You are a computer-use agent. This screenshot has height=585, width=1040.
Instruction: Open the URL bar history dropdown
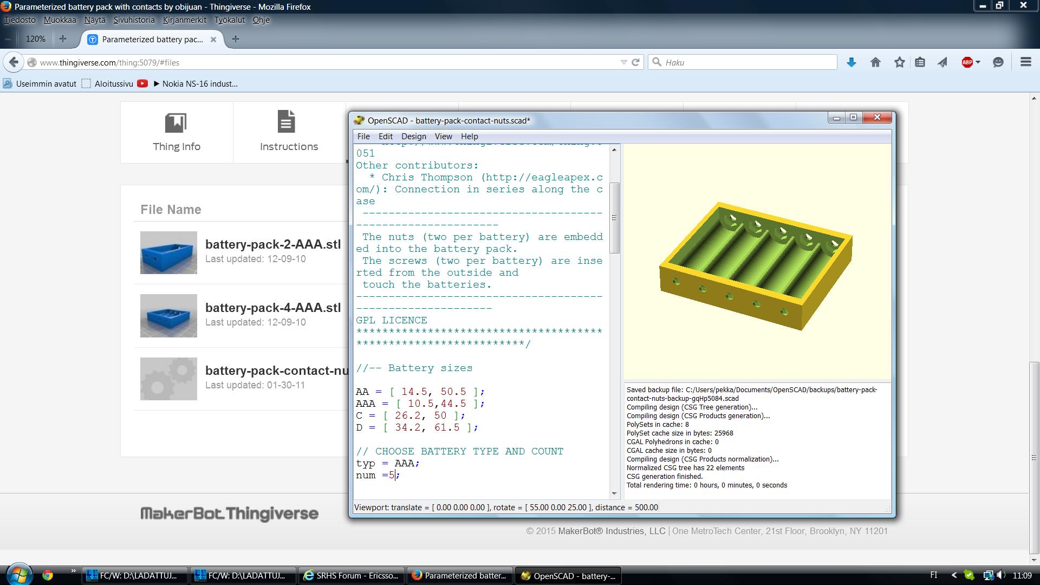[x=623, y=62]
